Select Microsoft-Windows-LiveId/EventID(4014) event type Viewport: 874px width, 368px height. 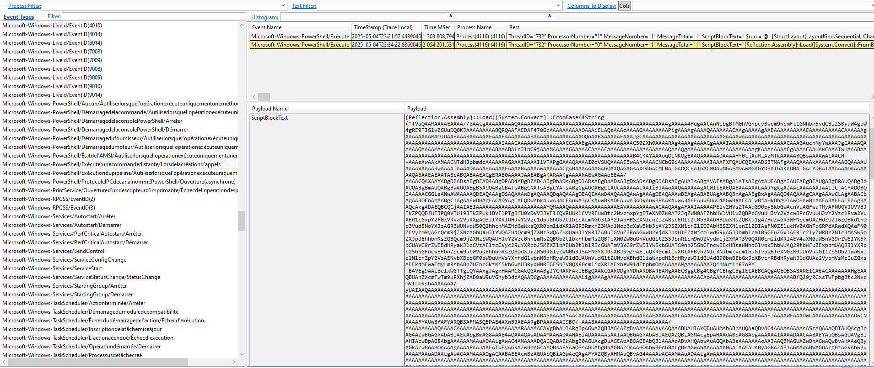52,34
